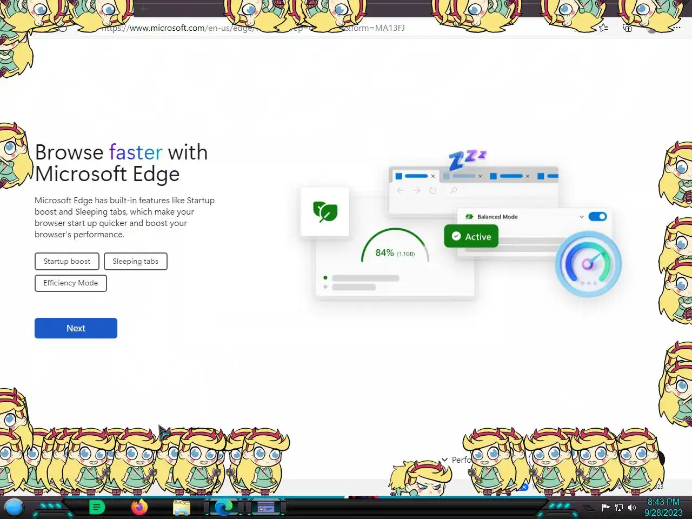Image resolution: width=692 pixels, height=519 pixels.
Task: Open the new tab plus button
Action: point(143,9)
